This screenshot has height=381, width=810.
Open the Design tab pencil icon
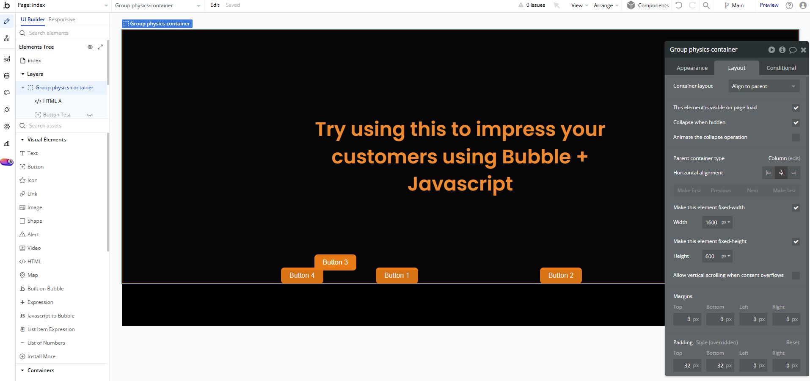tap(7, 21)
